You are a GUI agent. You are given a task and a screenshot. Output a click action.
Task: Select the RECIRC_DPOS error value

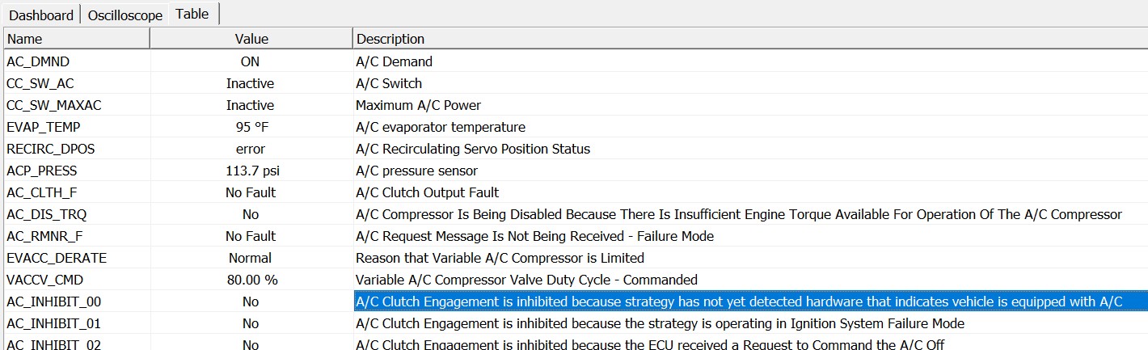click(x=251, y=149)
